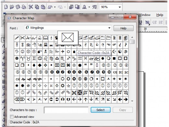Viewport: 169px width, 127px height.
Task: Select the hourglass character
Action: point(22,45)
